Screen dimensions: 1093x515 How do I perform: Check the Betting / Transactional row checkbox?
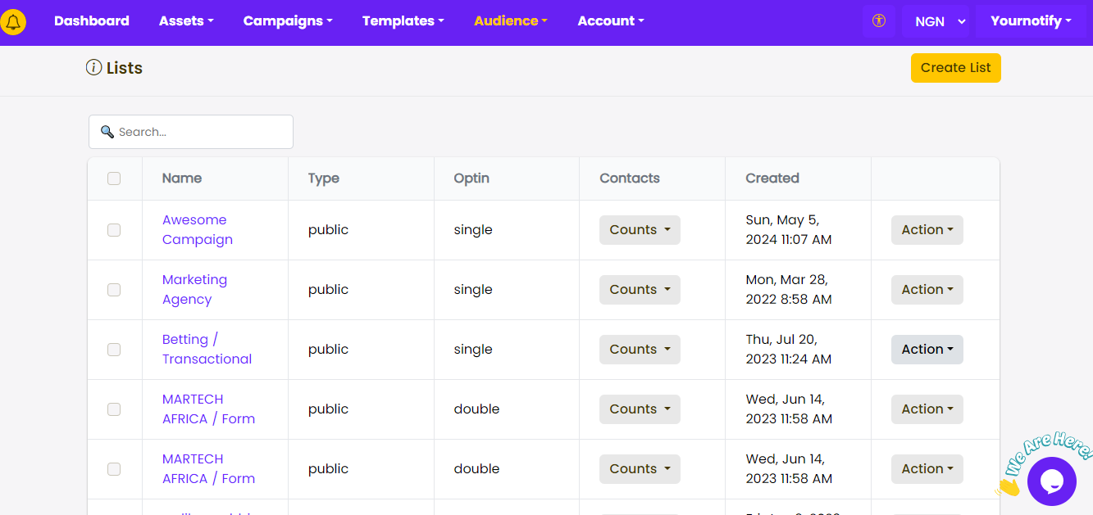coord(114,350)
